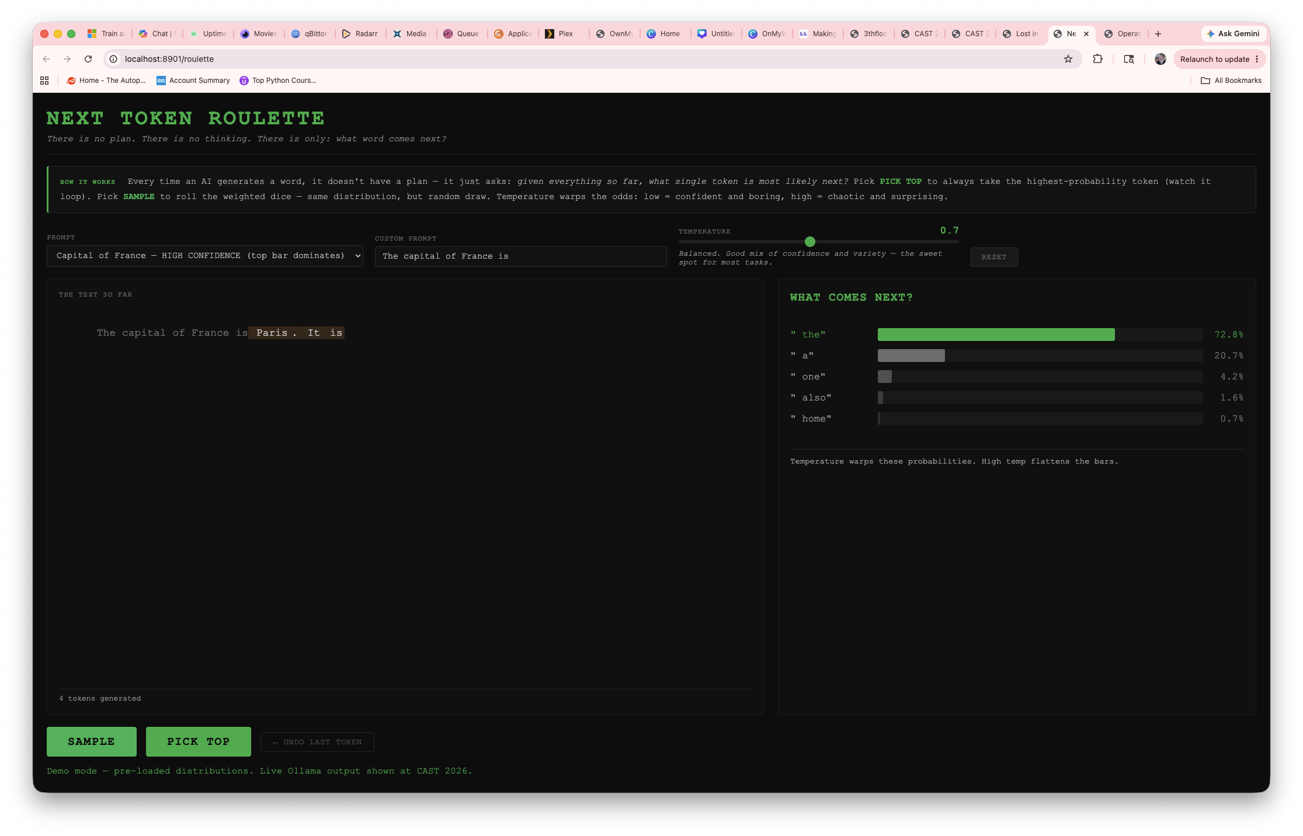Close the active Ne tab
This screenshot has width=1303, height=836.
coord(1086,34)
